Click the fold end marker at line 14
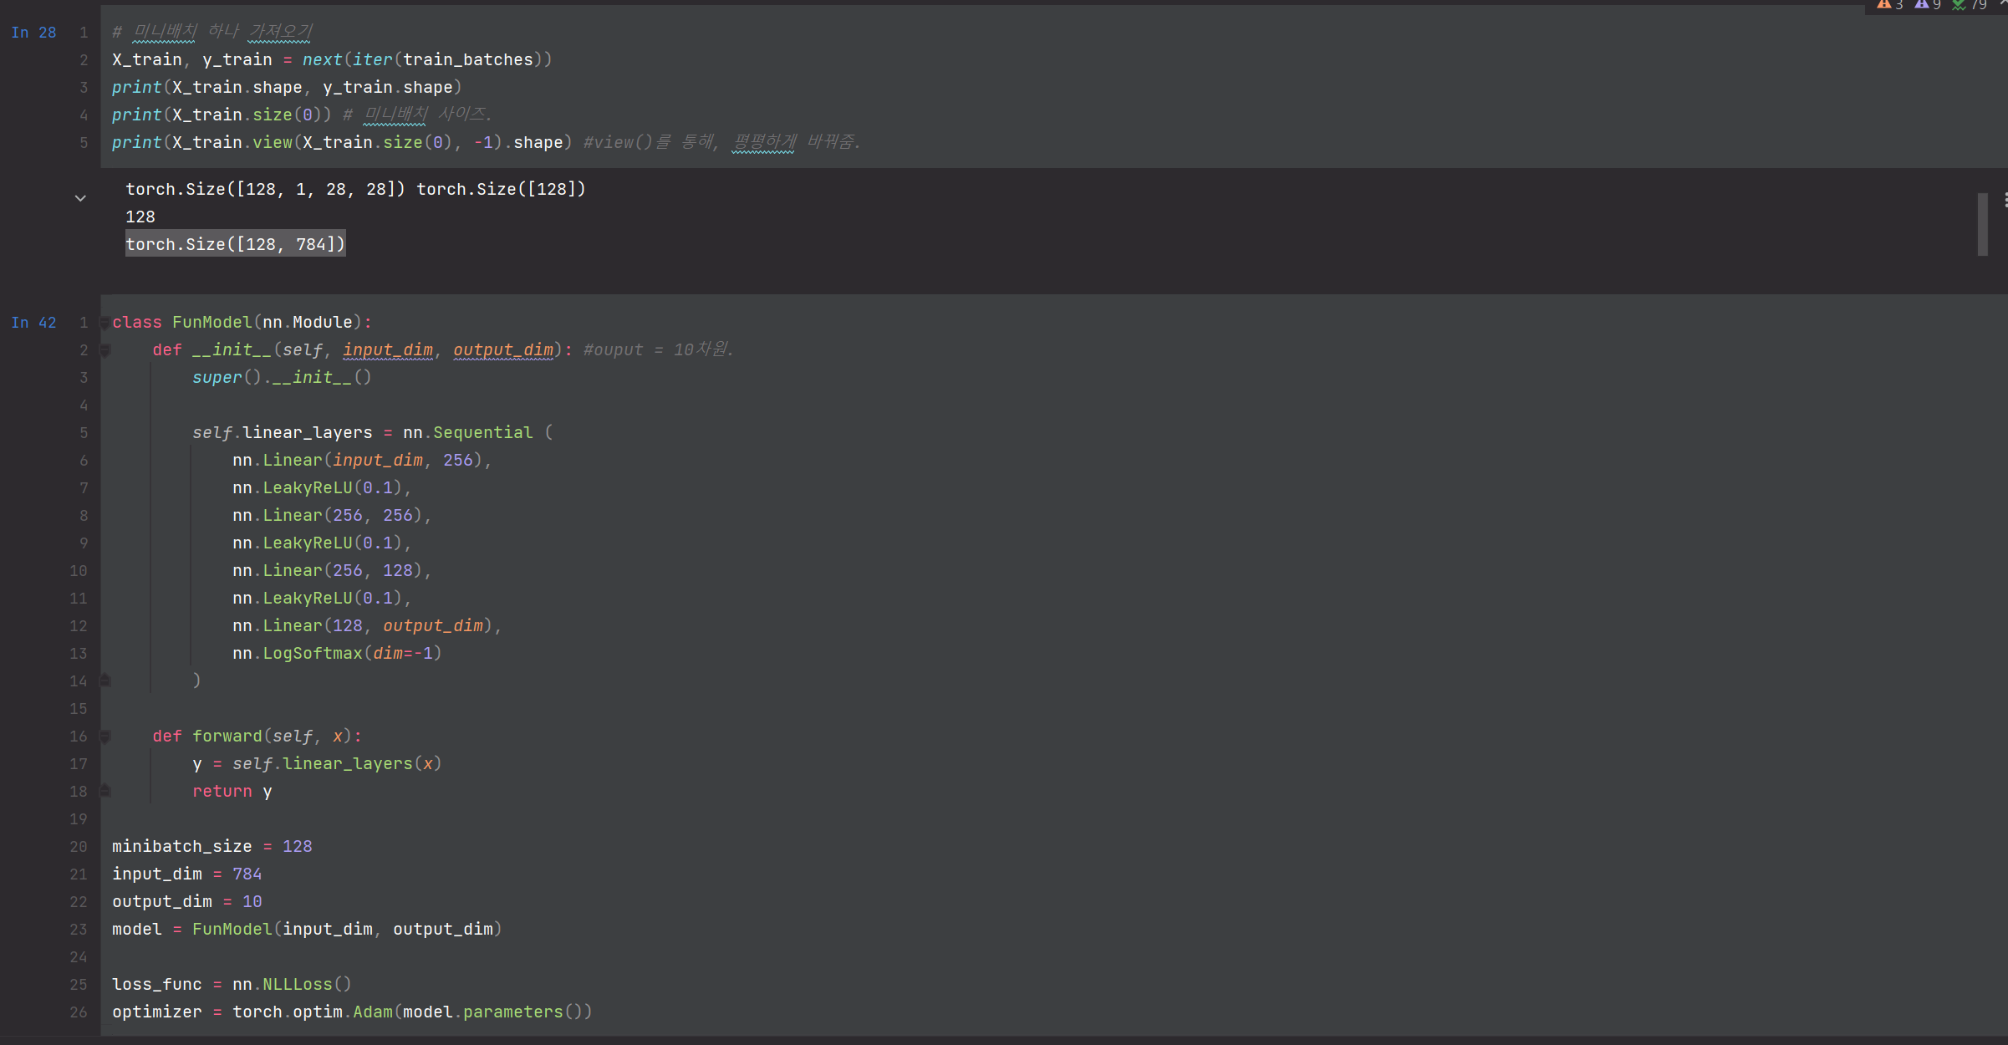 105,681
